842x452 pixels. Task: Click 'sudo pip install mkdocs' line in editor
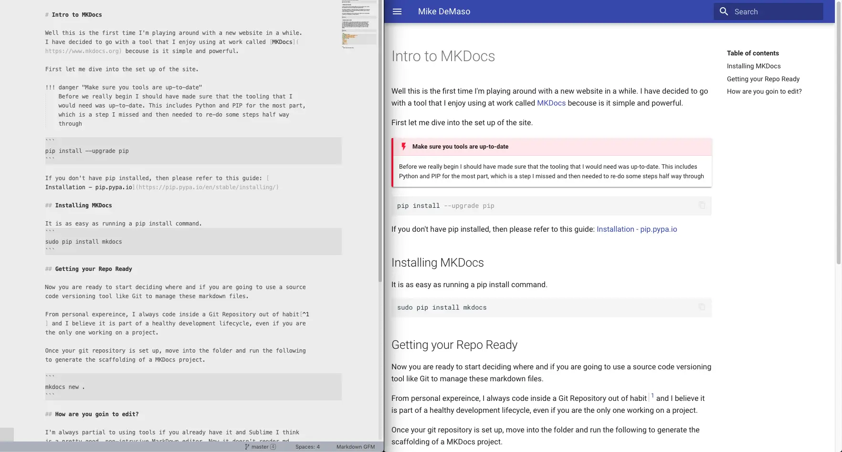[x=84, y=242]
